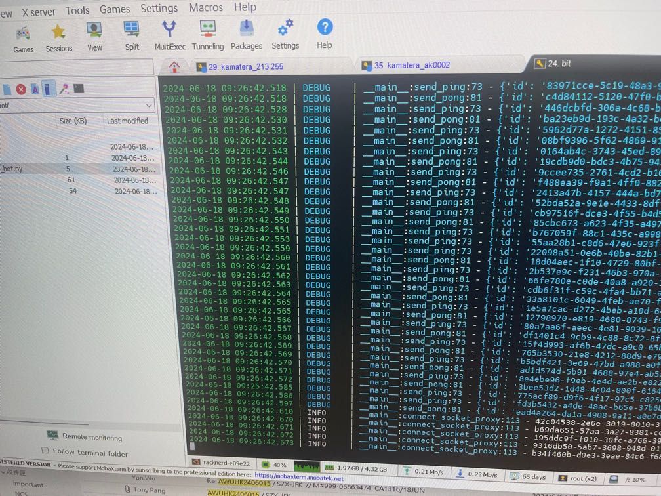Click the Remote monitoring button
The height and width of the screenshot is (496, 661).
(85, 436)
